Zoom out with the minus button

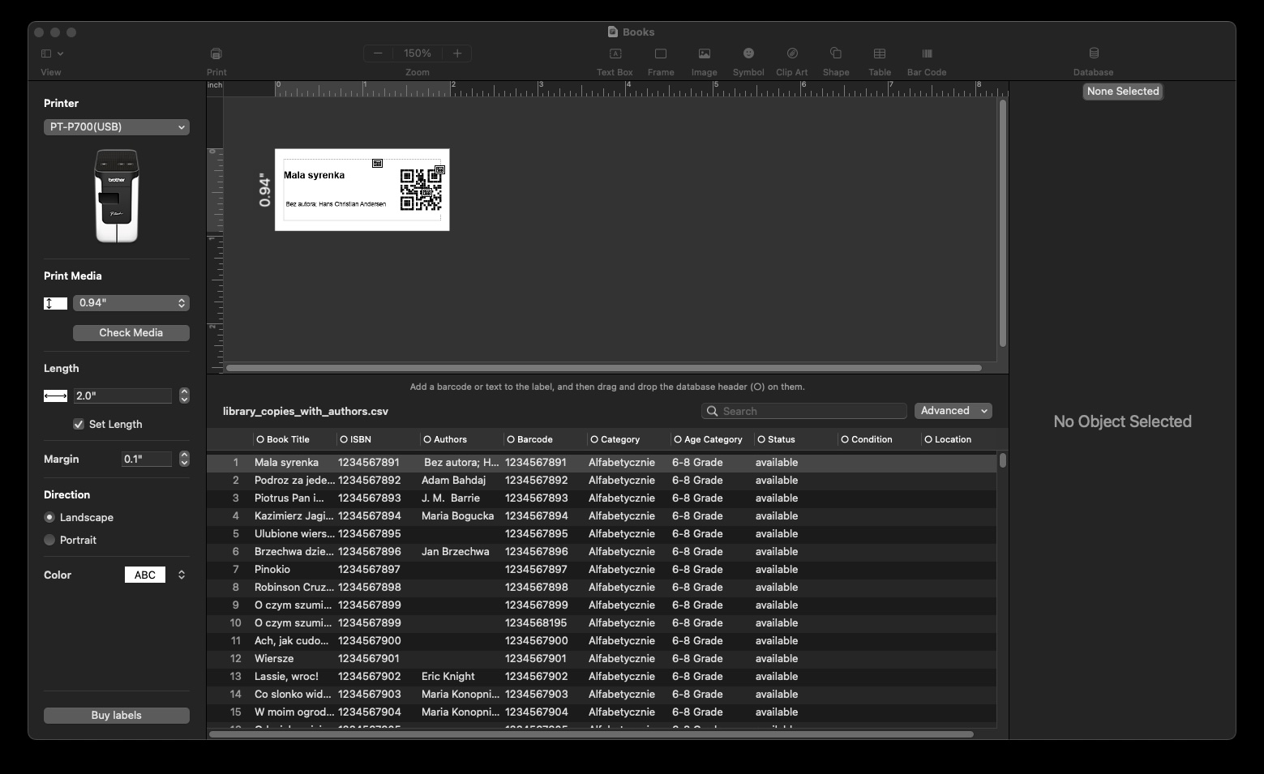coord(378,53)
